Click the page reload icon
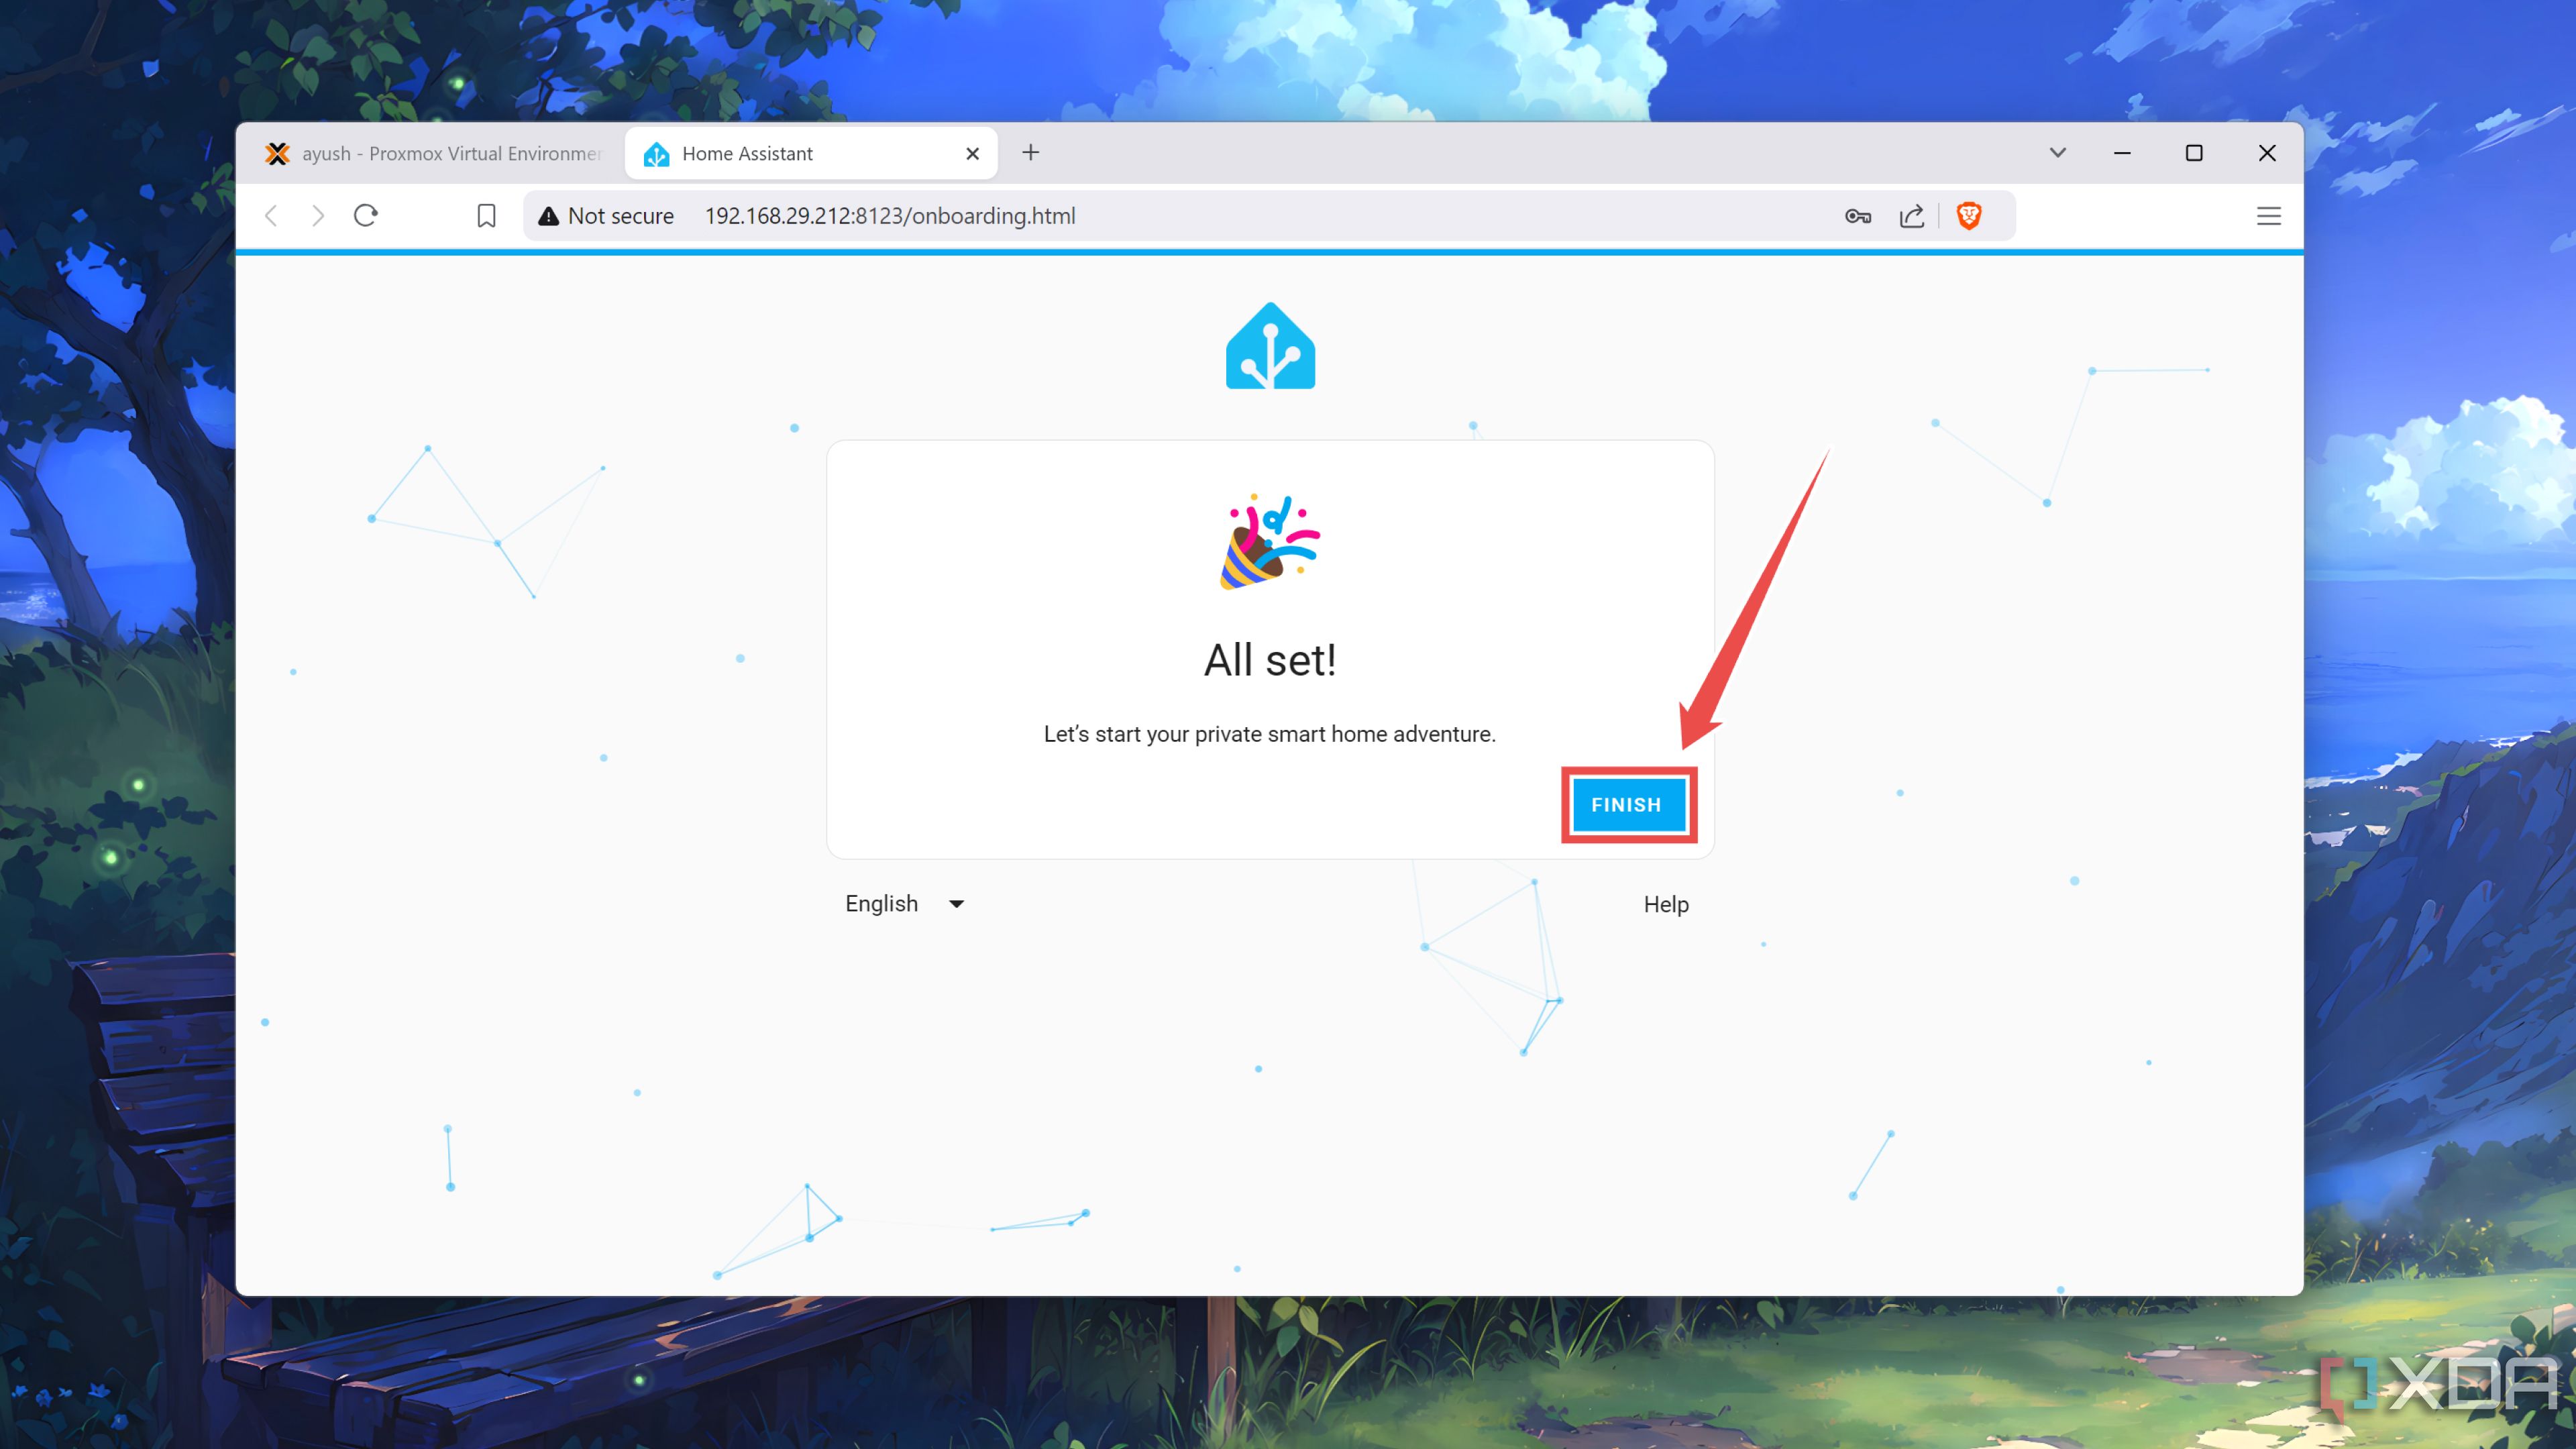The image size is (2576, 1449). (366, 214)
